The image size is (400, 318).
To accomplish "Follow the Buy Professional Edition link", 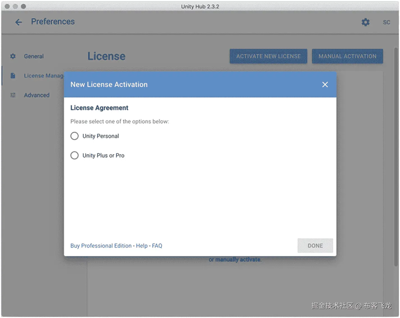I will (101, 246).
